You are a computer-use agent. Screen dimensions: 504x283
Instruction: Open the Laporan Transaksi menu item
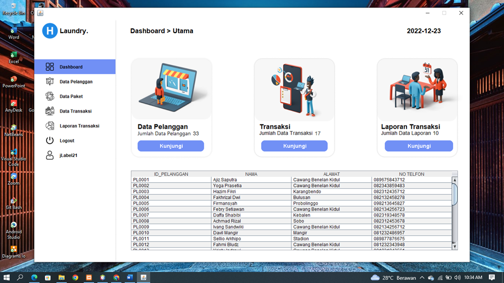tap(79, 126)
